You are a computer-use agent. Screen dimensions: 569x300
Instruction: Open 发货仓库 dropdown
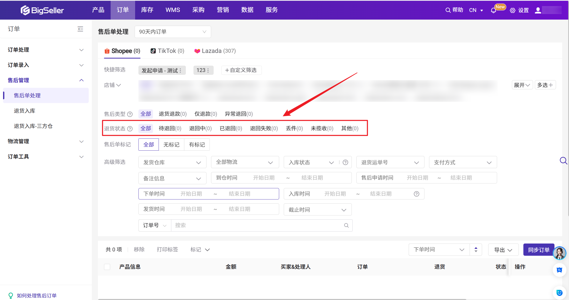[172, 162]
